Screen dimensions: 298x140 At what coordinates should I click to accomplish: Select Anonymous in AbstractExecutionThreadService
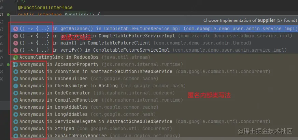tap(154, 71)
